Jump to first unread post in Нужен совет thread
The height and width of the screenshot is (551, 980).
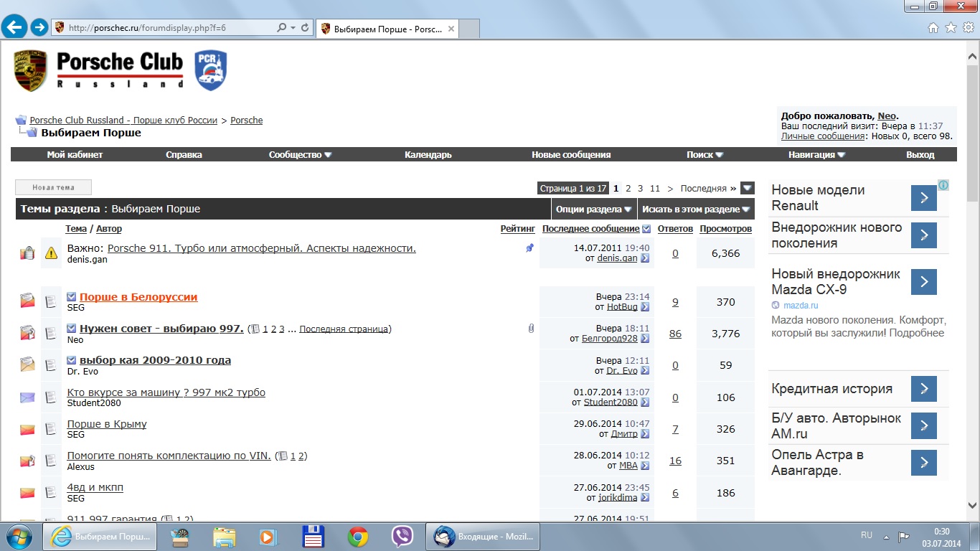coord(72,329)
